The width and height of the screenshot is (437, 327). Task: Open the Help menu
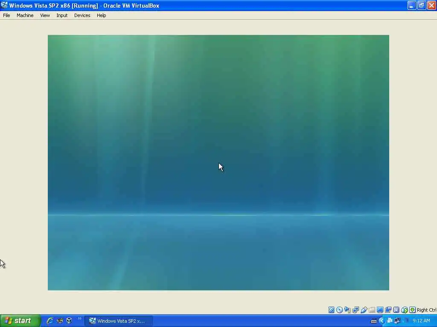(102, 15)
